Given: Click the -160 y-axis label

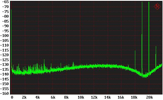Looking at the screenshot, I should [4, 93].
